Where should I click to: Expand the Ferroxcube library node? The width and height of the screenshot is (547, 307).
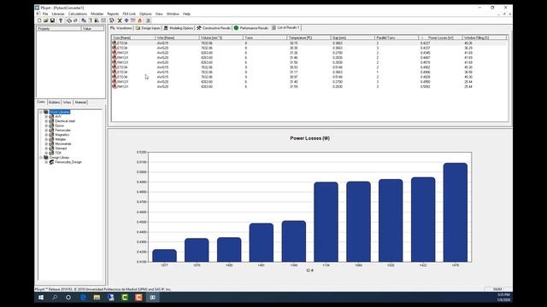pyautogui.click(x=46, y=130)
